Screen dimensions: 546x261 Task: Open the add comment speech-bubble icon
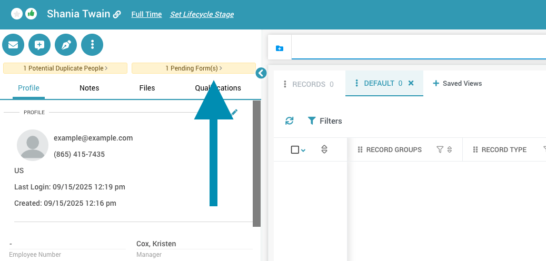click(39, 45)
